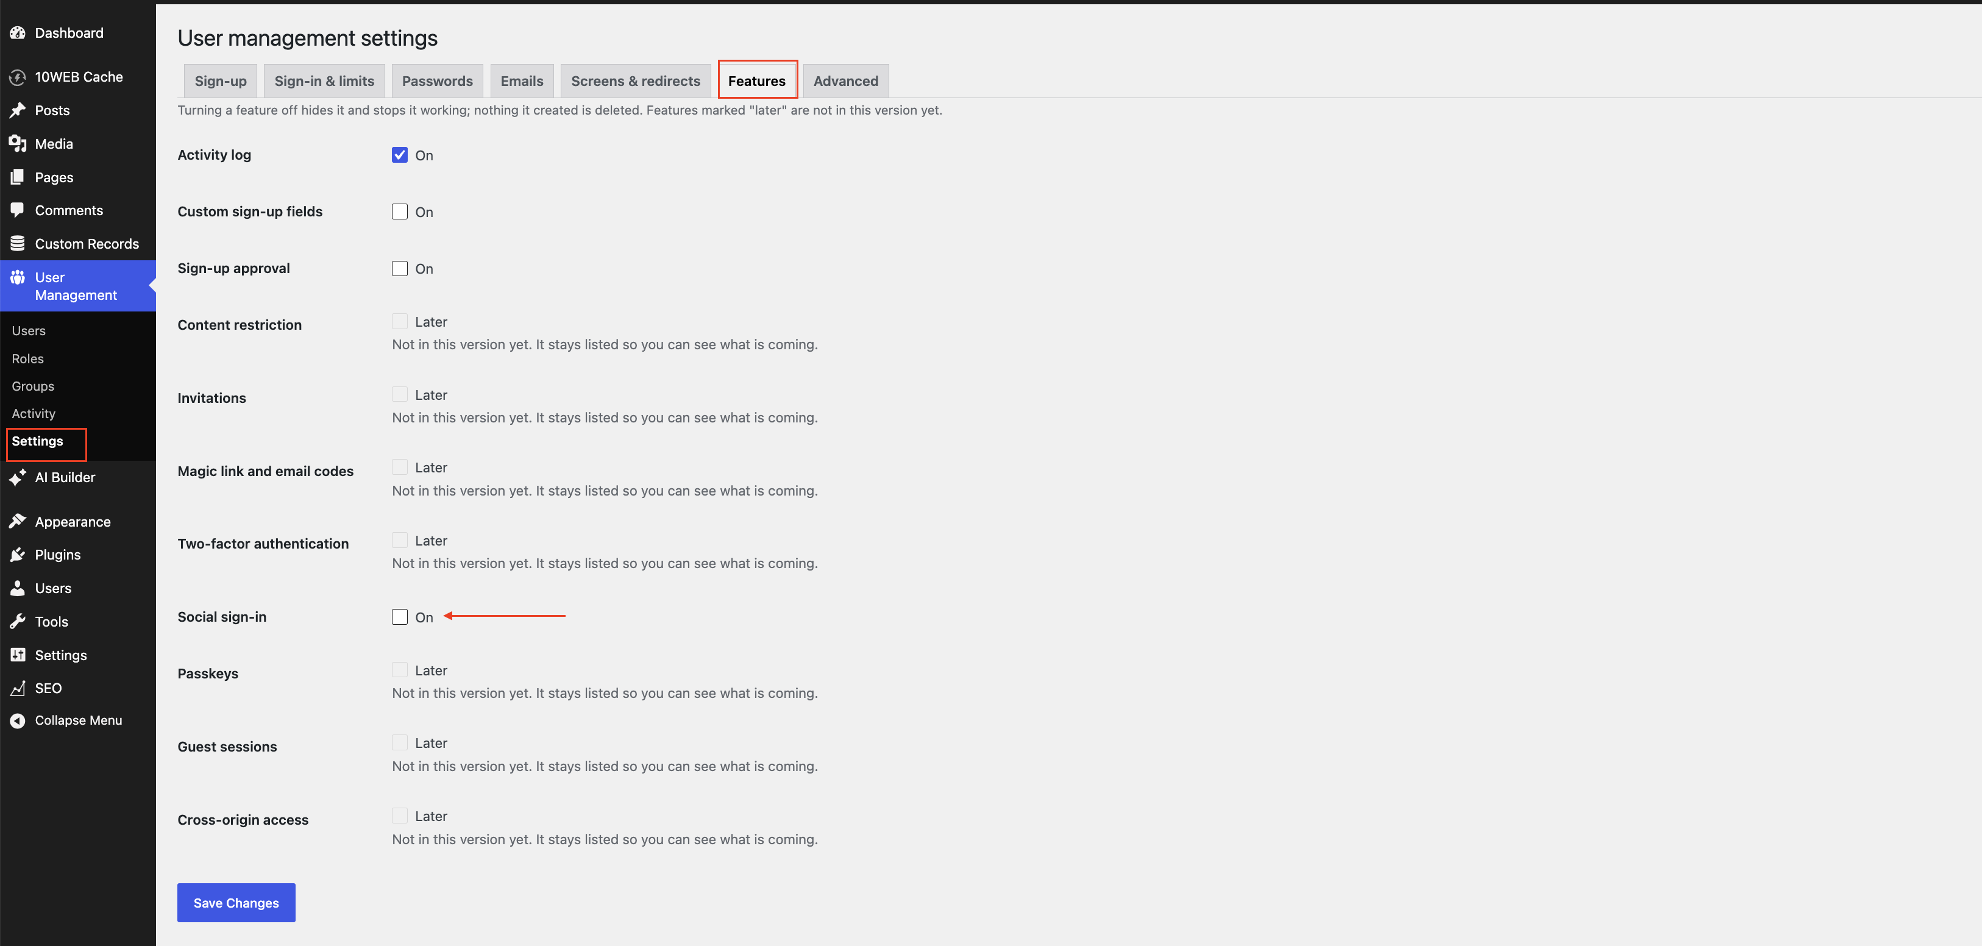The image size is (1982, 946).
Task: Select the Screens & redirects tab
Action: pos(636,81)
